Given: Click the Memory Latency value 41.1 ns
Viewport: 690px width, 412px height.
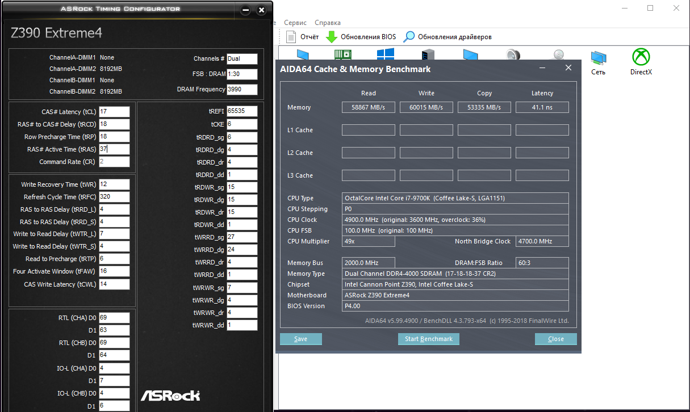Looking at the screenshot, I should [x=542, y=107].
